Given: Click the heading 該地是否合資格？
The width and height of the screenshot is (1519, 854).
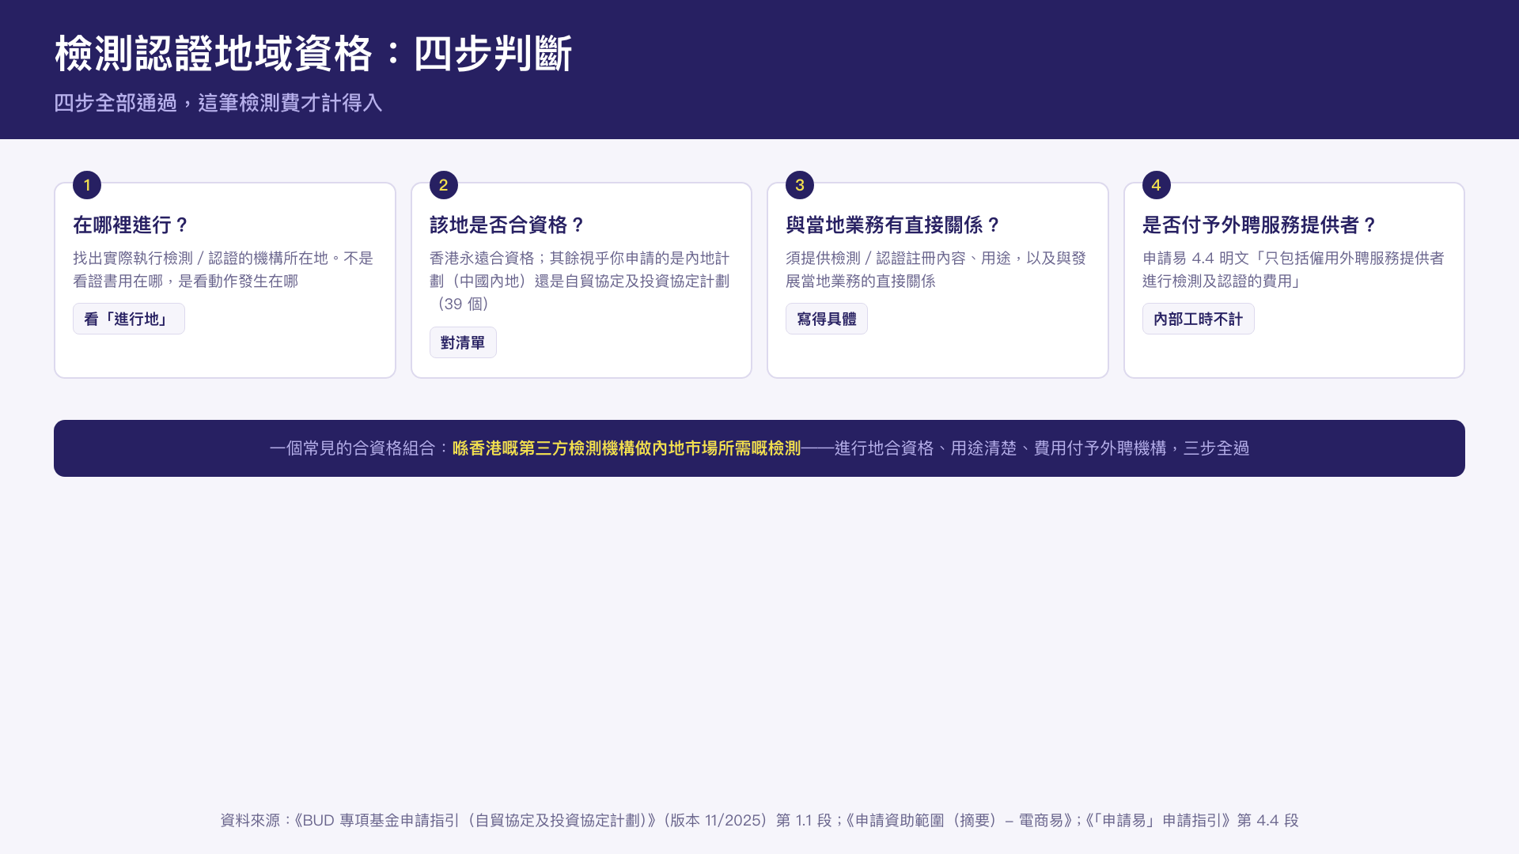Looking at the screenshot, I should coord(507,225).
